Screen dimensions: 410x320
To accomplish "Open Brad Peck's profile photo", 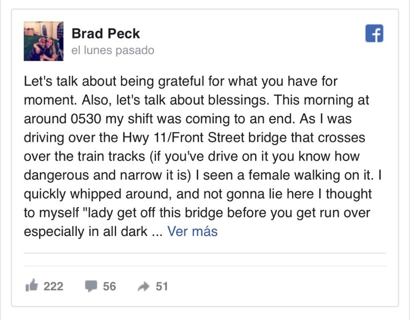I will (44, 41).
